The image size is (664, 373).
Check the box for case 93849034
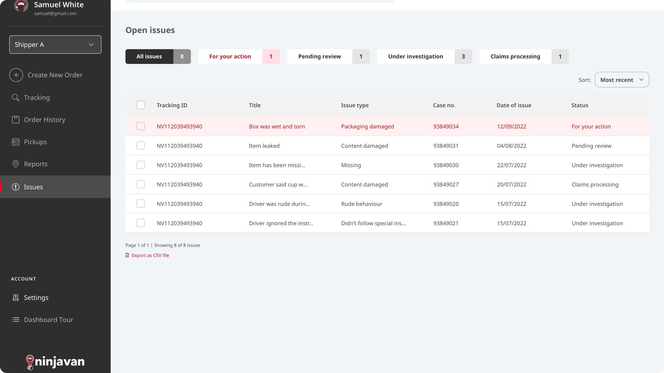141,126
